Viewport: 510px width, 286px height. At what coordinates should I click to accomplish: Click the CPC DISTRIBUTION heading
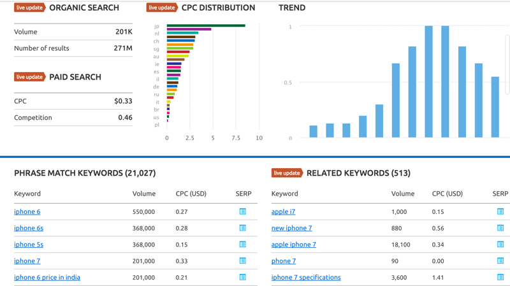click(218, 8)
